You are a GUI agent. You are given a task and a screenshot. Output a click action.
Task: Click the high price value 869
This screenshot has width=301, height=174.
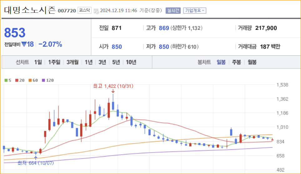click(164, 28)
